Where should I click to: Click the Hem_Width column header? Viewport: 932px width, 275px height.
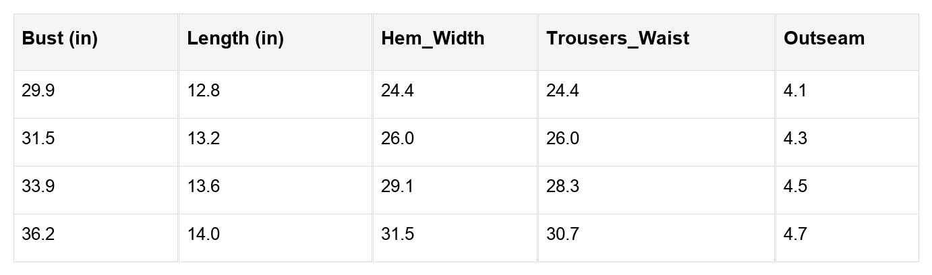pos(432,38)
